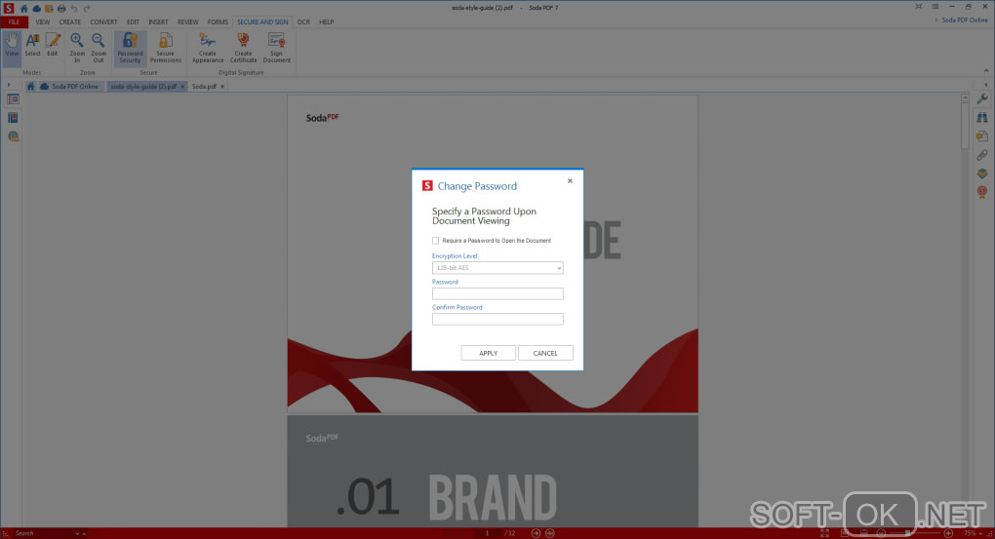Click the undo arrow in title bar
The image size is (995, 539).
(73, 8)
